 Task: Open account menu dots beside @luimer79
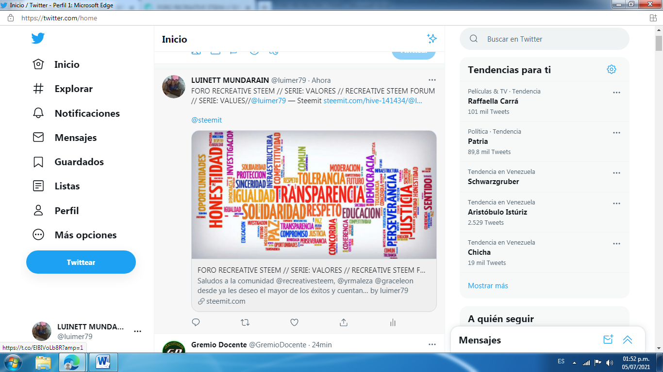coord(137,331)
